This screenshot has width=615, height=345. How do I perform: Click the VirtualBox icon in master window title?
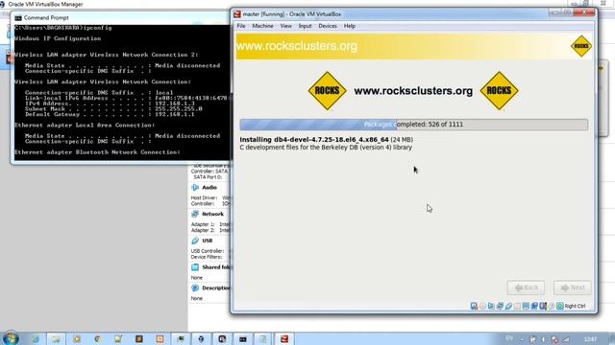237,14
